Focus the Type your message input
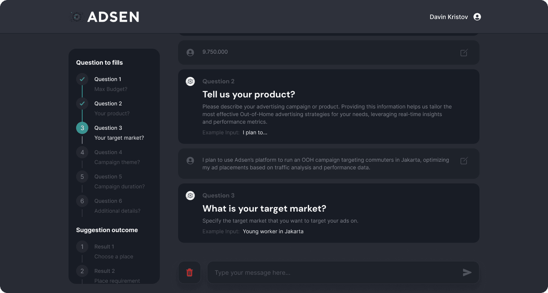Screen dimensions: 548x293 343,272
